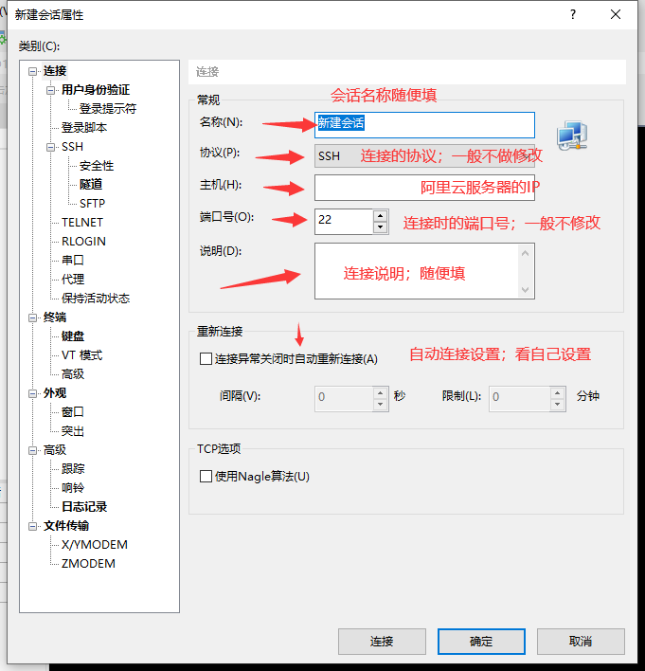Close the 新建会话属性 dialog
The height and width of the screenshot is (671, 645).
pos(616,14)
